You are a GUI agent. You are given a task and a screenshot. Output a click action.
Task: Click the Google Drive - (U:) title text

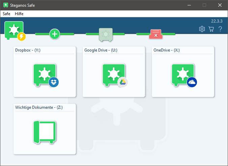pyautogui.click(x=101, y=50)
